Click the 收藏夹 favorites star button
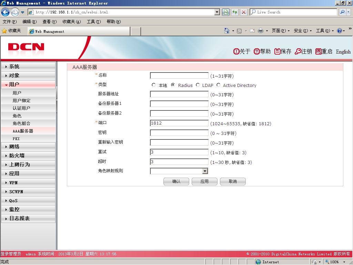 [x=11, y=31]
